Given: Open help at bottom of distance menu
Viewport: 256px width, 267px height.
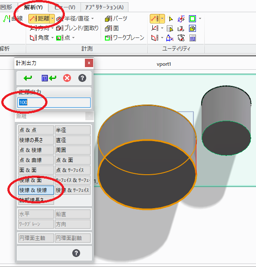Looking at the screenshot, I should 76,253.
